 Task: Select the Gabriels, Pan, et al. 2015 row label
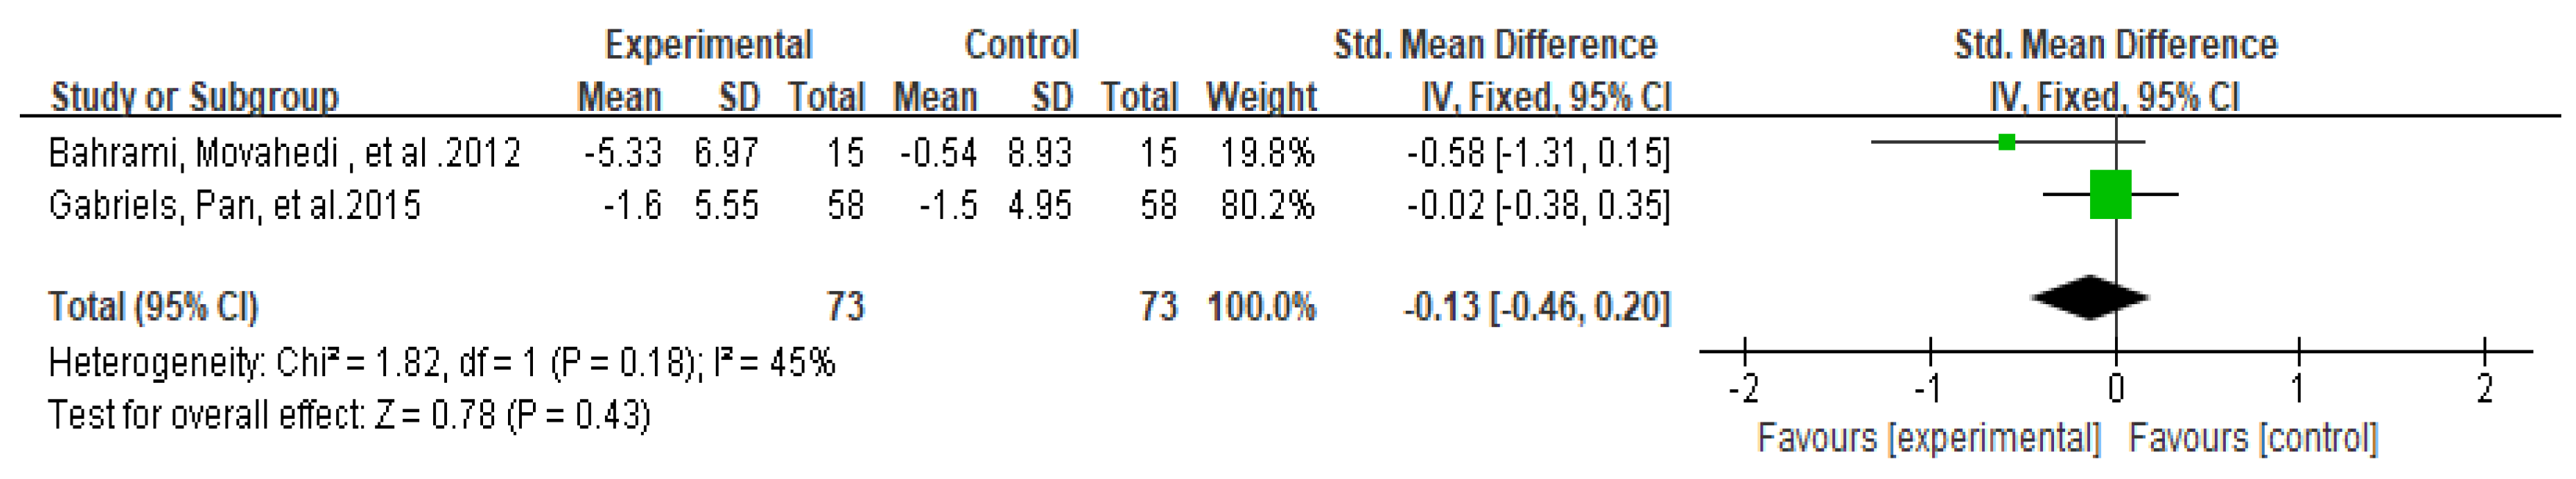pos(234,205)
